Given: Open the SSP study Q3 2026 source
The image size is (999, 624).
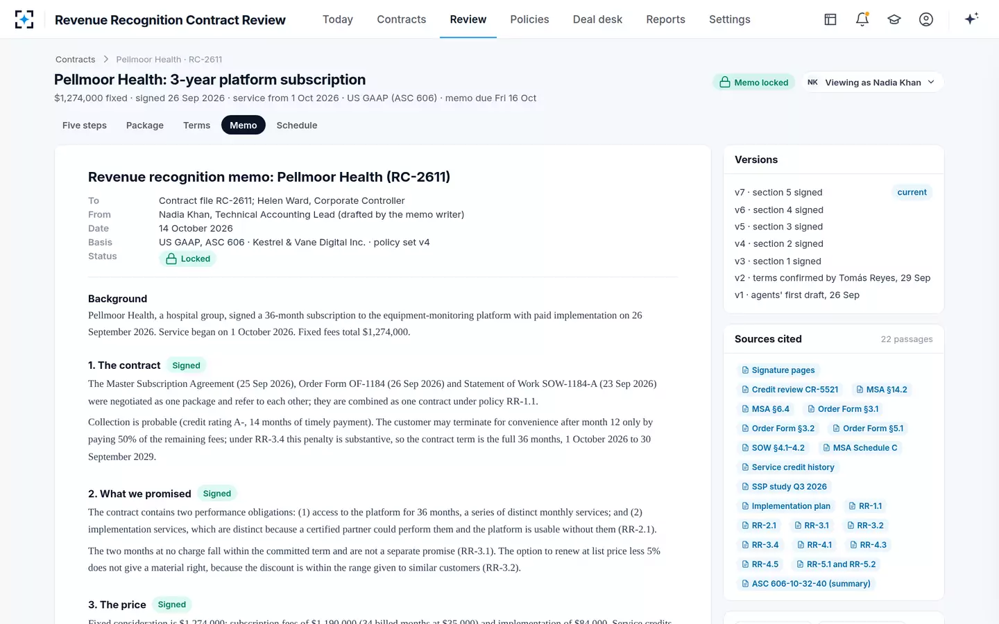Looking at the screenshot, I should coord(784,487).
